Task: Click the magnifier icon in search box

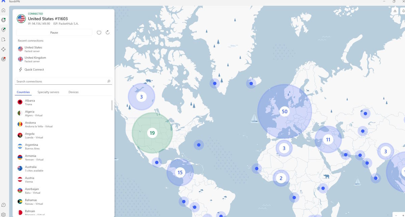Action: [x=109, y=81]
